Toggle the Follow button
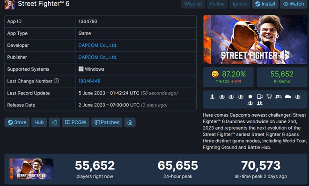 click(x=217, y=4)
